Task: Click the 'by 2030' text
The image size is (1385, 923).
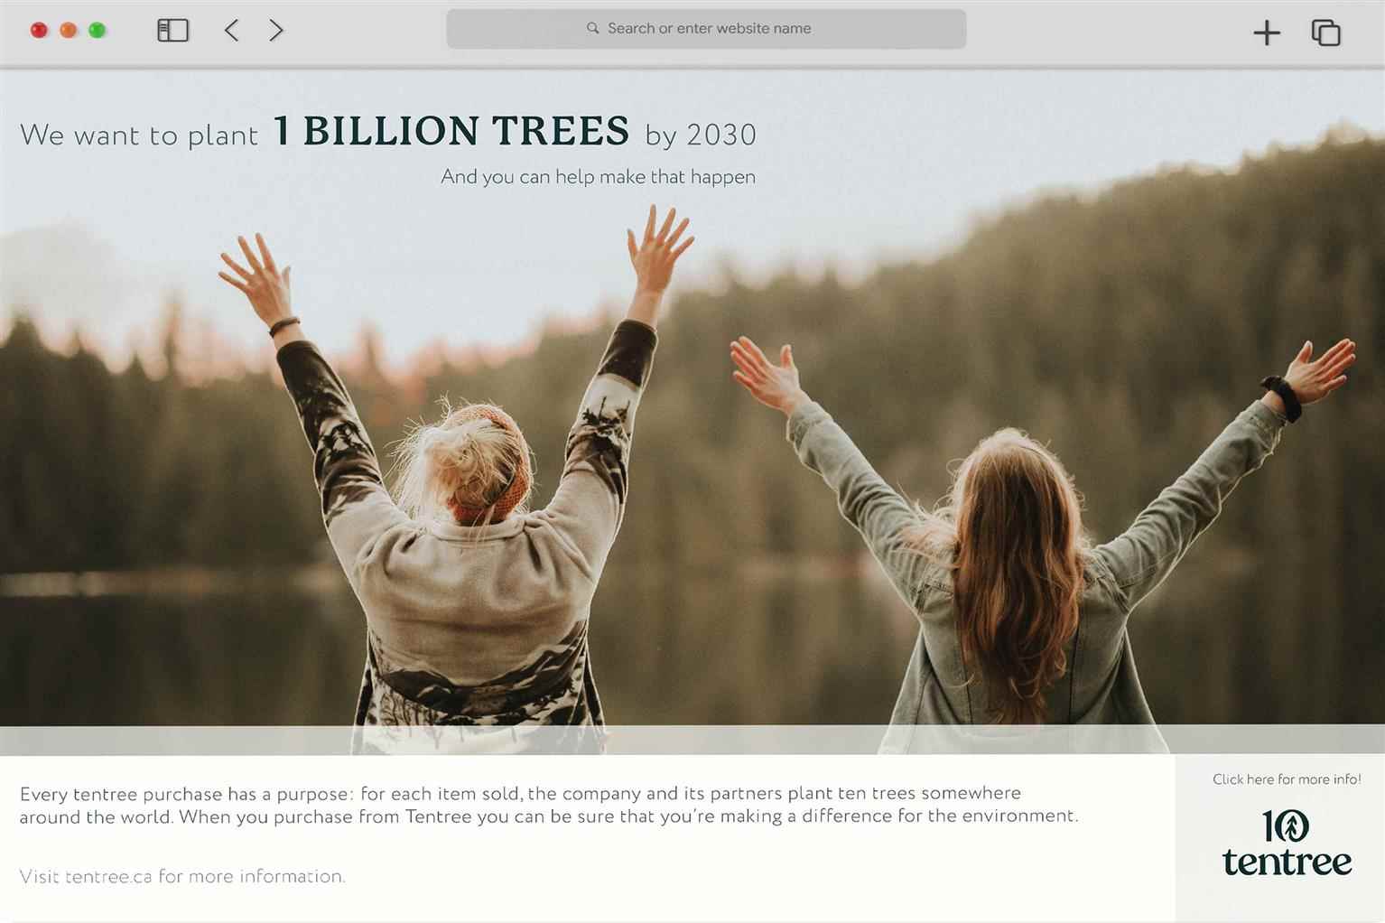Action: pyautogui.click(x=701, y=135)
